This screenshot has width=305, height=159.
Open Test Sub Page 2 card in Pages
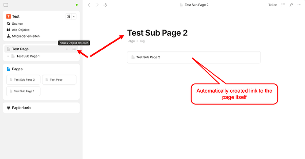point(23,79)
